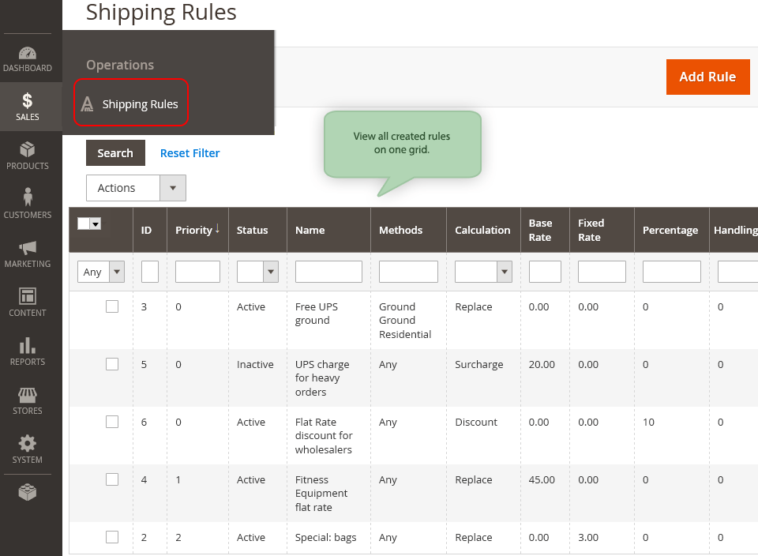Click the Name filter input field
Screen dimensions: 758x556
(x=328, y=272)
